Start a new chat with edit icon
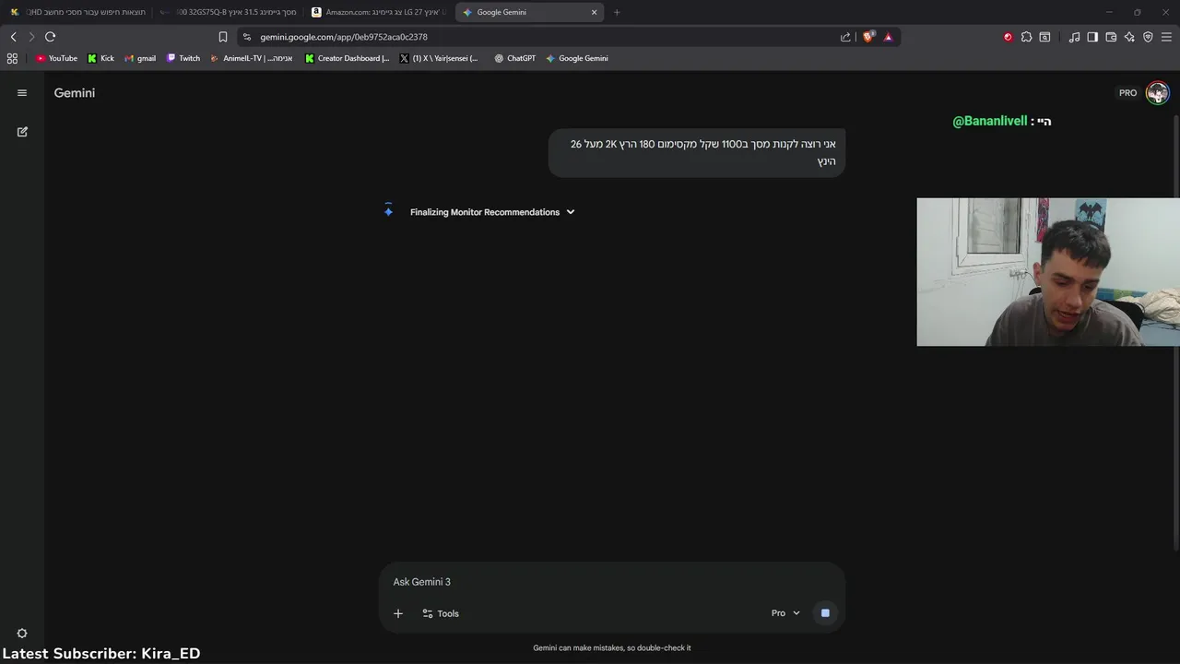Image resolution: width=1180 pixels, height=664 pixels. [x=22, y=132]
